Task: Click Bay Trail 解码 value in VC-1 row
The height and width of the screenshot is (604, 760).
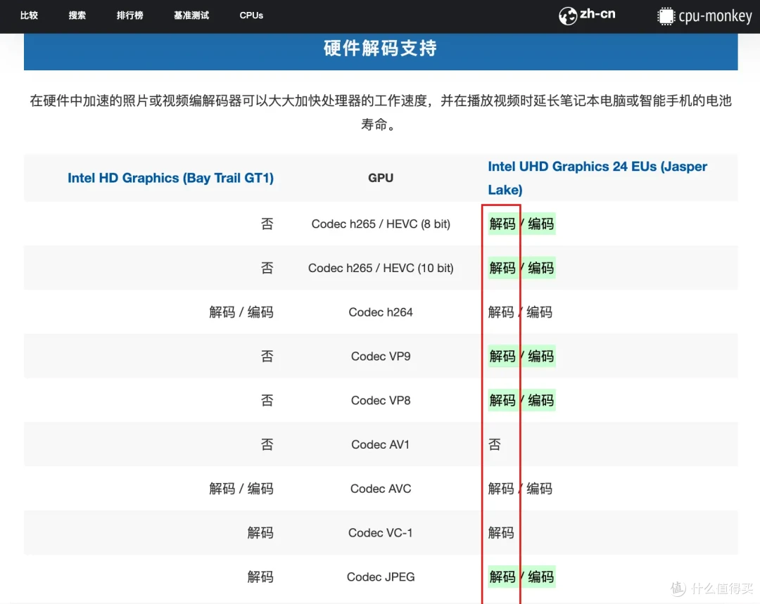Action: click(x=261, y=532)
